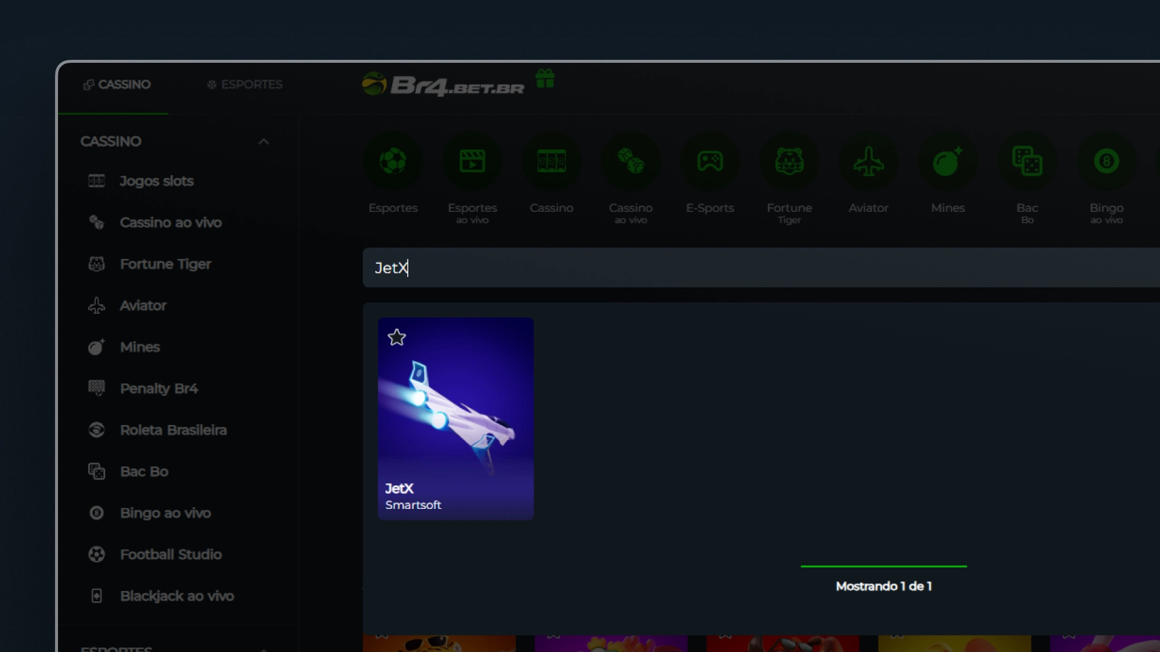The width and height of the screenshot is (1160, 652).
Task: Open the JetX Smartsoft game thumbnail
Action: [x=456, y=419]
